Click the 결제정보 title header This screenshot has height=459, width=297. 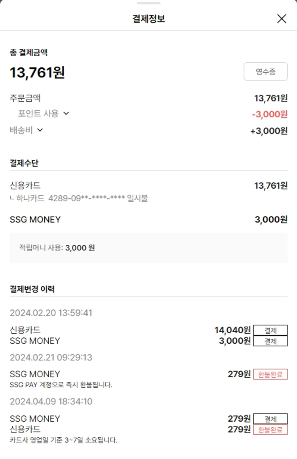pyautogui.click(x=148, y=19)
